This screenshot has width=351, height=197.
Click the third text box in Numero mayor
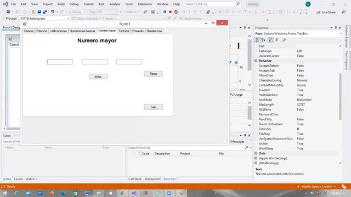pyautogui.click(x=129, y=62)
